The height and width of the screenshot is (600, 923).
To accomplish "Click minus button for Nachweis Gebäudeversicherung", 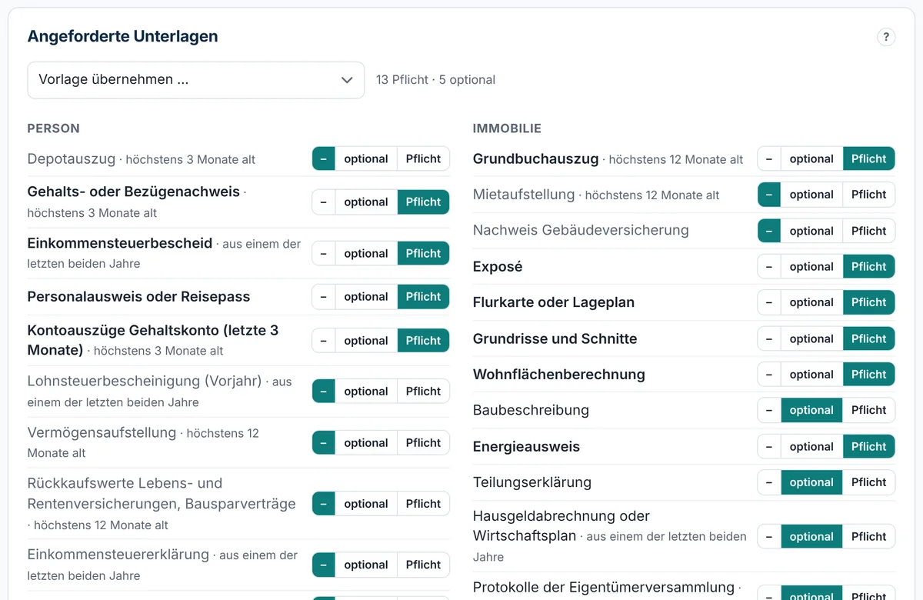I will (x=769, y=231).
